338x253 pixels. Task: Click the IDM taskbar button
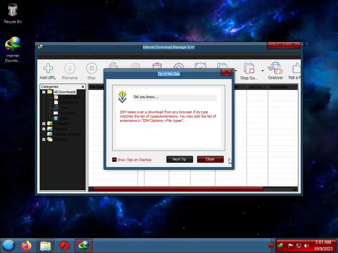point(84,245)
